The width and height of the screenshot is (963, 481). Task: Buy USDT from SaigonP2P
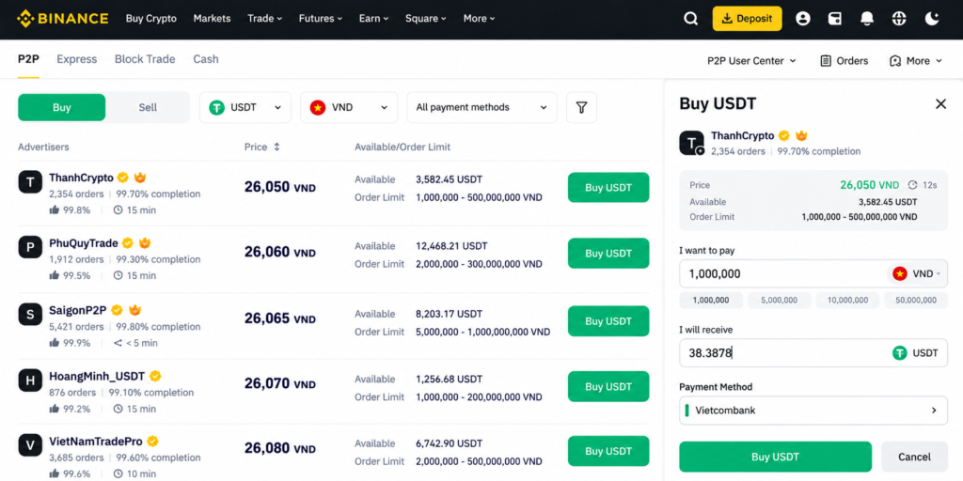608,321
